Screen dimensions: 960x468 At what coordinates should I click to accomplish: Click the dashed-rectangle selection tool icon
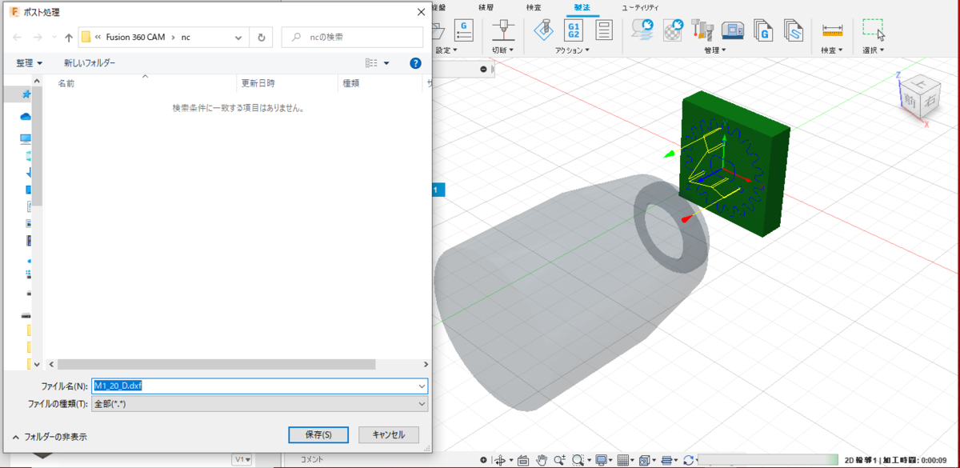[874, 29]
